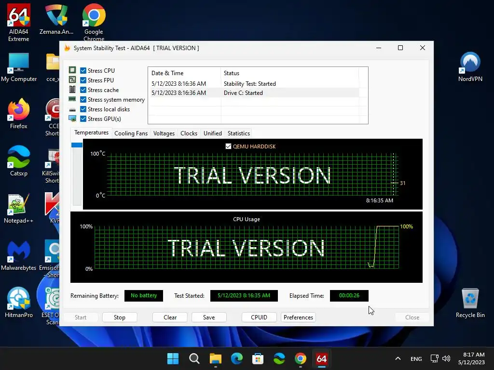Open the Unified tab

pyautogui.click(x=213, y=133)
